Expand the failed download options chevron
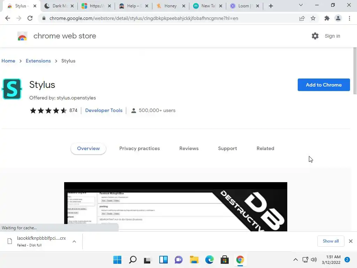 74,241
